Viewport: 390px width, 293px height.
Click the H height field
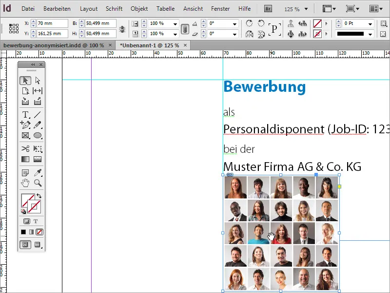(100, 33)
